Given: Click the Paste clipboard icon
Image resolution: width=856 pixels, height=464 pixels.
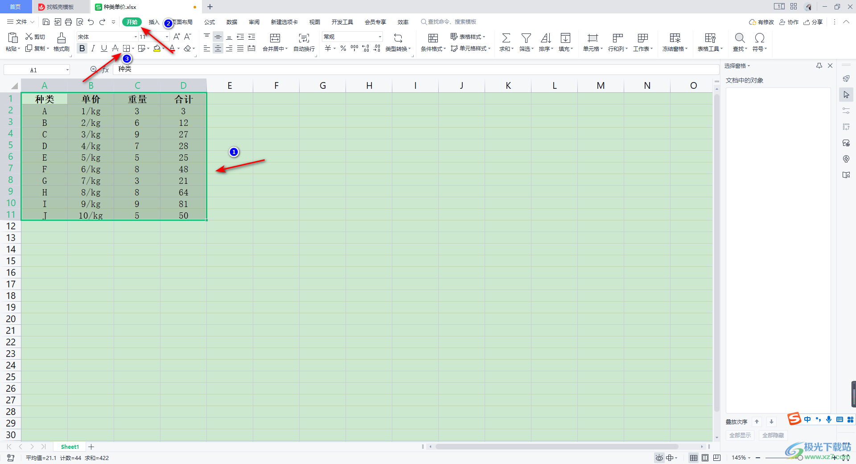Looking at the screenshot, I should click(x=13, y=38).
